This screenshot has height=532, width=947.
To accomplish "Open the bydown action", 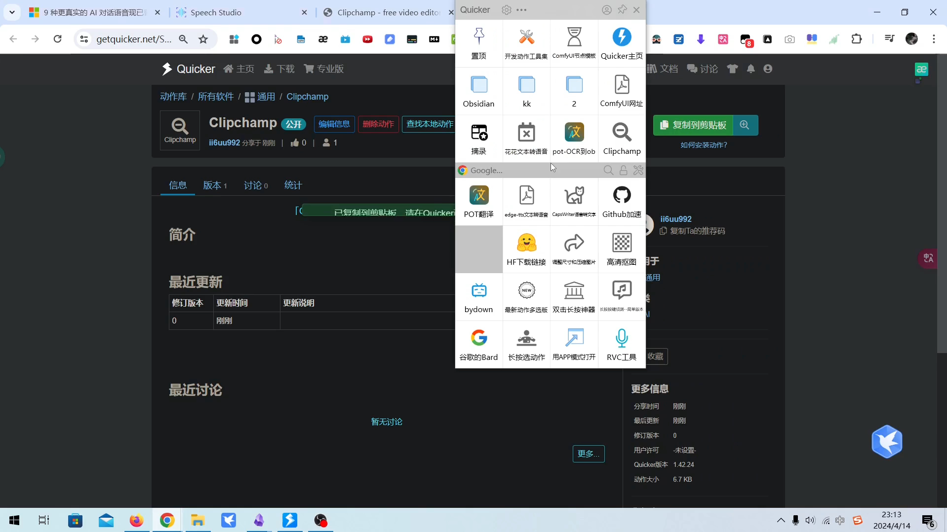I will point(478,296).
